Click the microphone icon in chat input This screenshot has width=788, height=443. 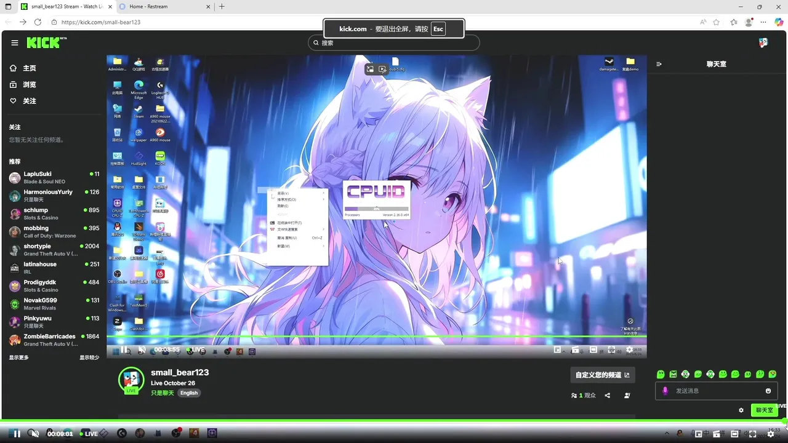(665, 391)
